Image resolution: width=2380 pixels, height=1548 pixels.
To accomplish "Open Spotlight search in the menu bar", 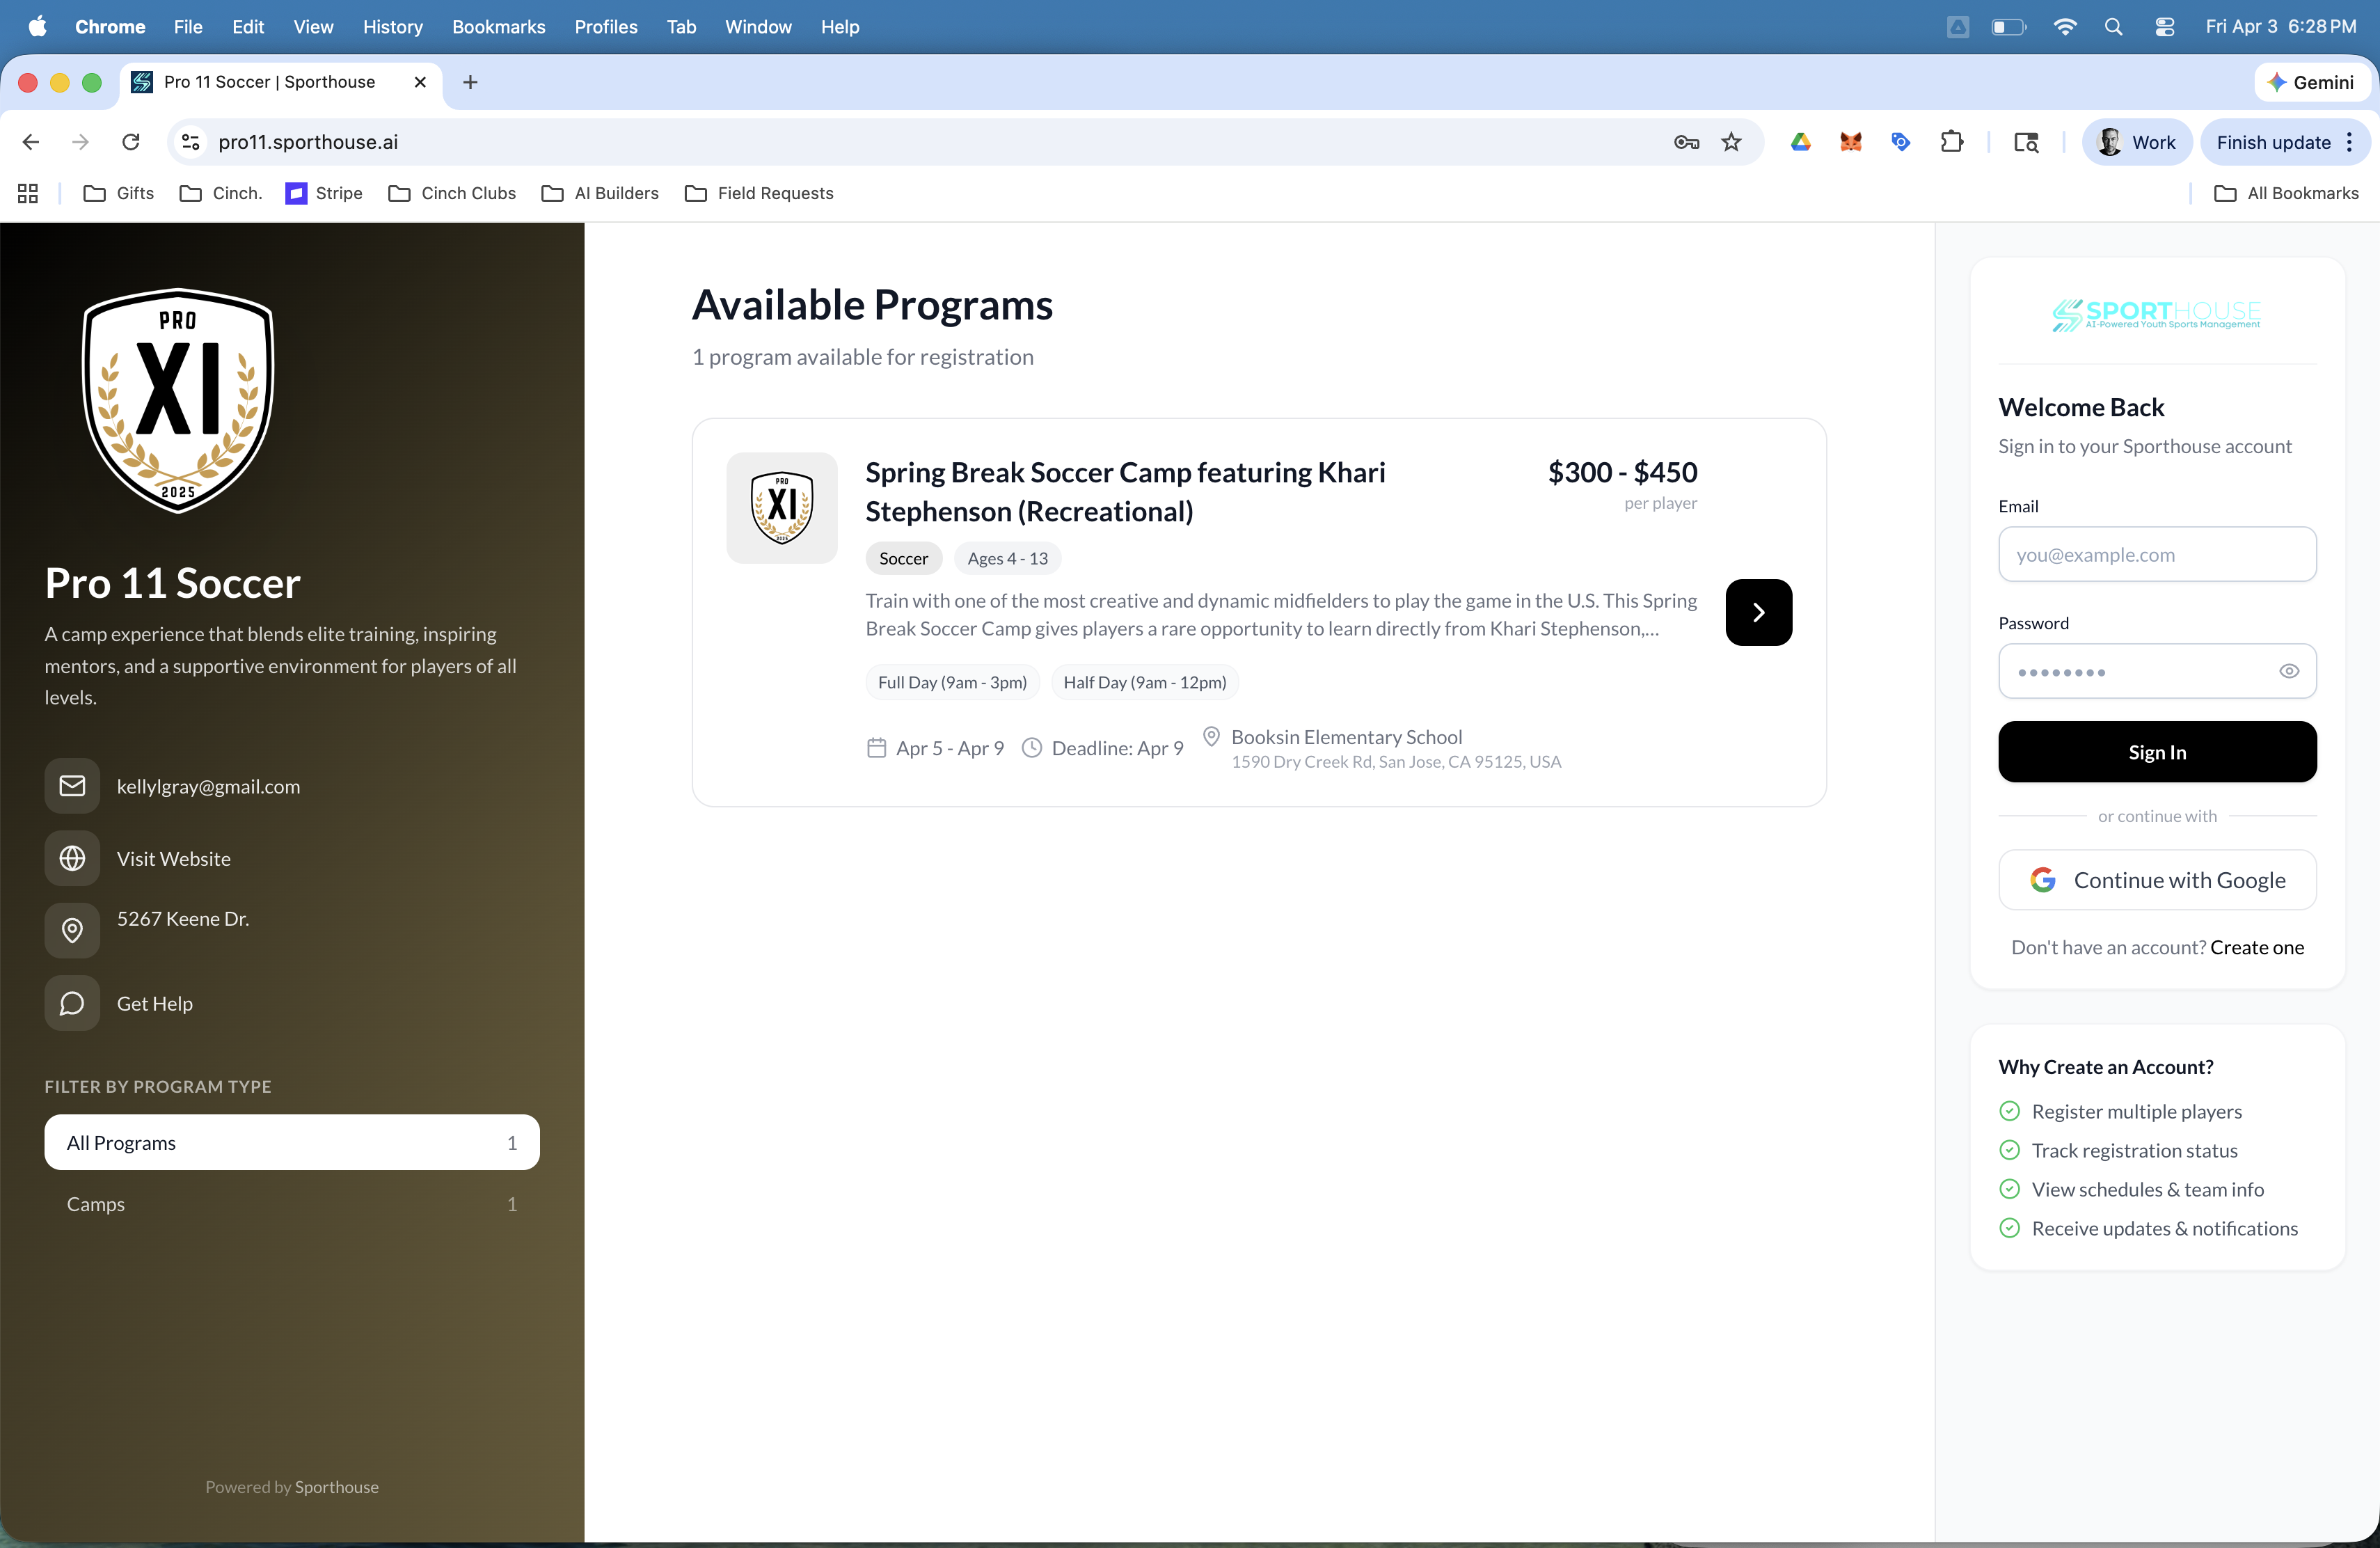I will coord(2113,27).
